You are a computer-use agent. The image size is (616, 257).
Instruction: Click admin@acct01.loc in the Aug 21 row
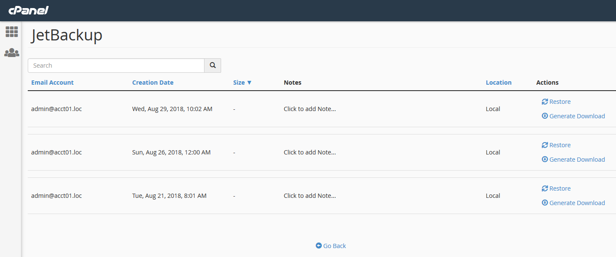click(56, 196)
